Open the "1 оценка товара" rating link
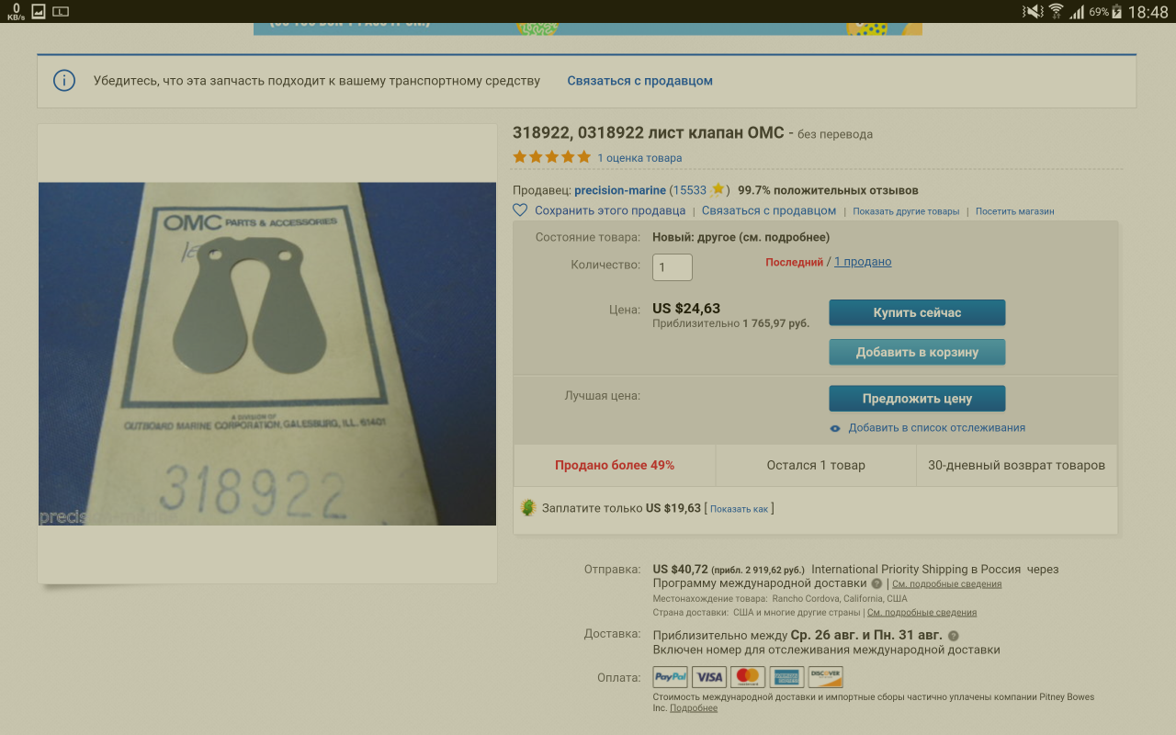The width and height of the screenshot is (1176, 735). coord(639,158)
